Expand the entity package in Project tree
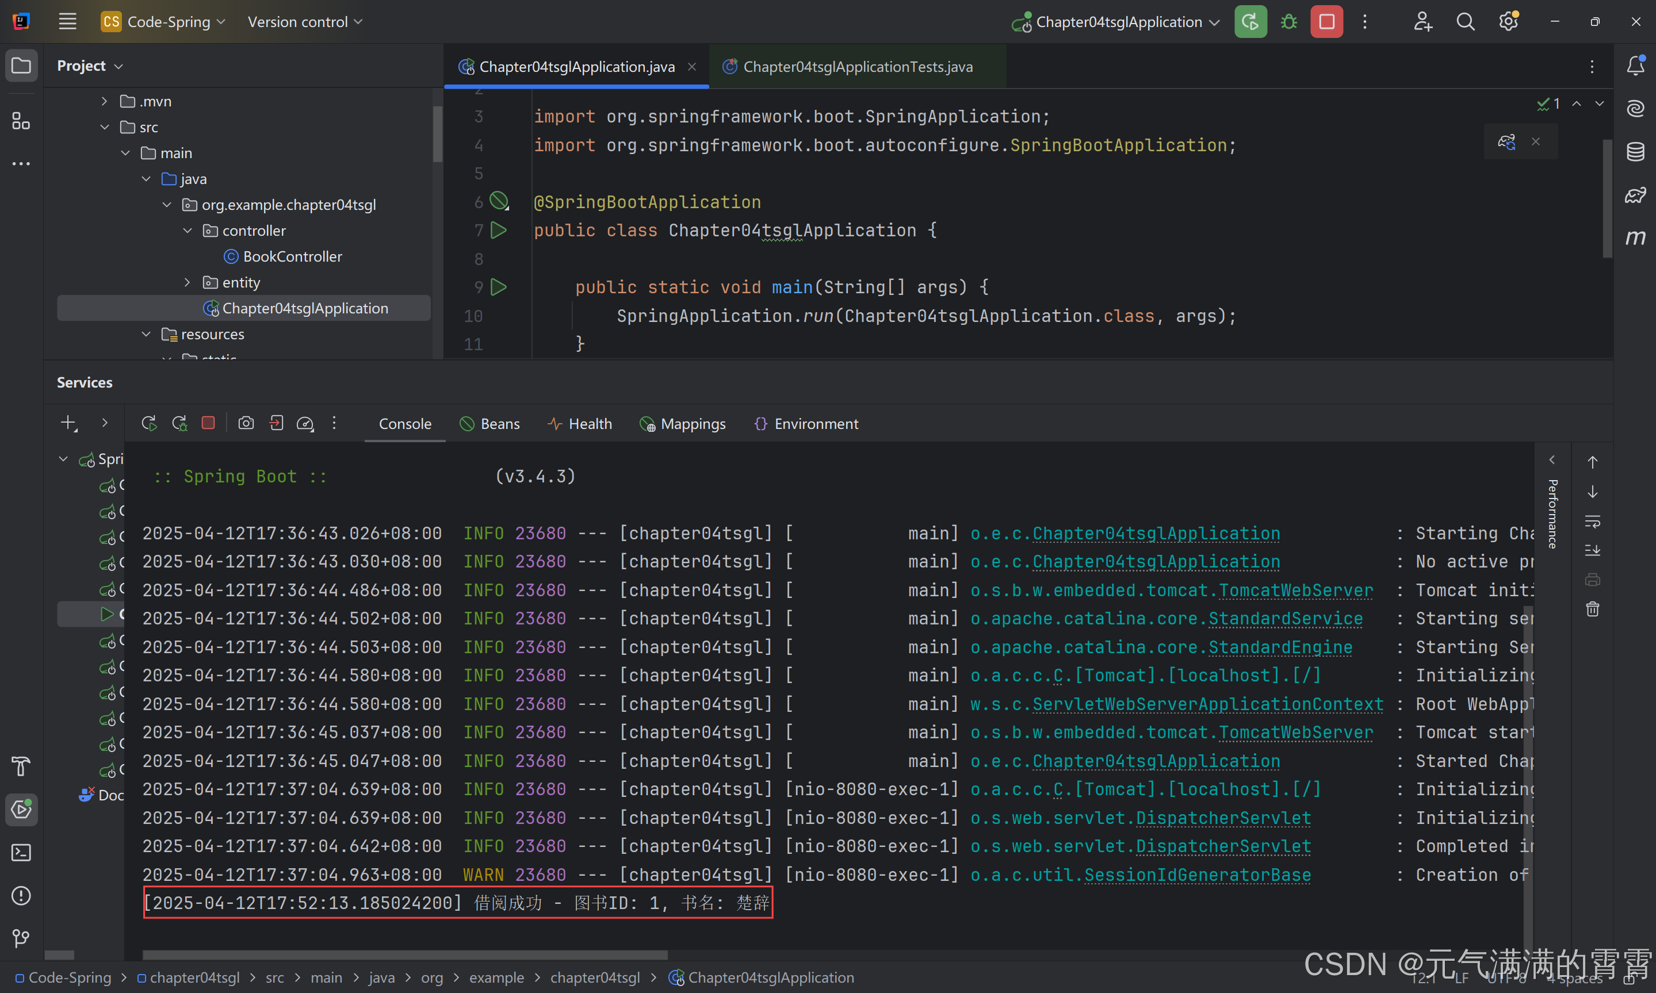 tap(188, 282)
